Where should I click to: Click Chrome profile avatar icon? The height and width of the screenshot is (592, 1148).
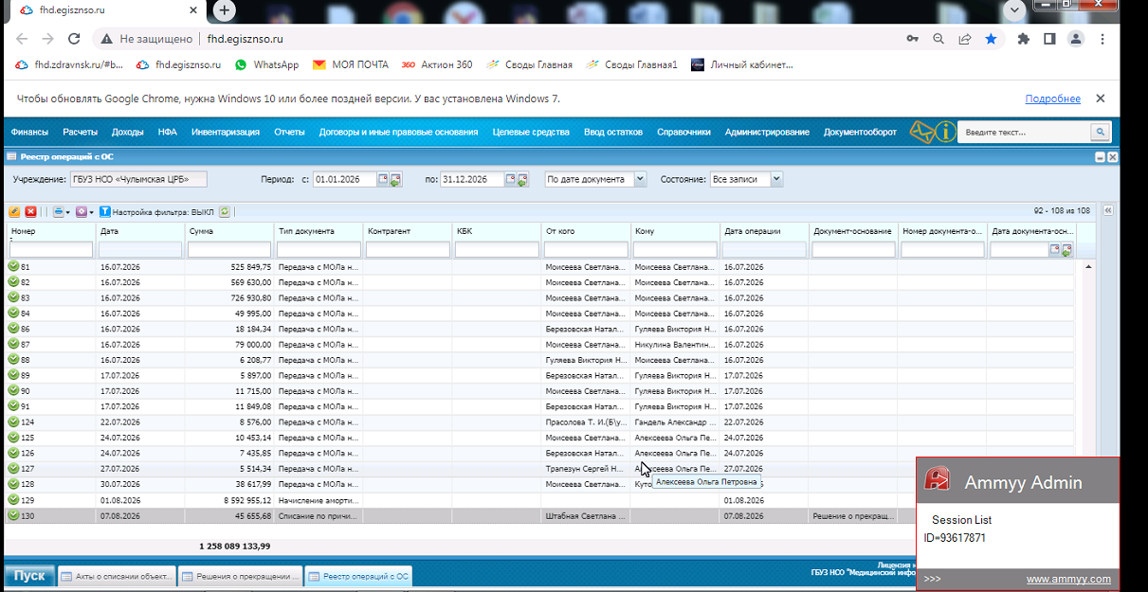(1076, 39)
